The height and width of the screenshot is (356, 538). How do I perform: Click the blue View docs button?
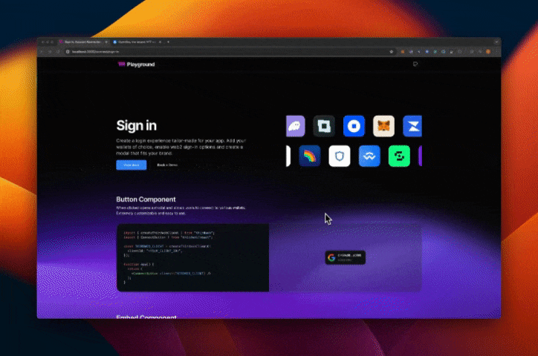pyautogui.click(x=131, y=165)
